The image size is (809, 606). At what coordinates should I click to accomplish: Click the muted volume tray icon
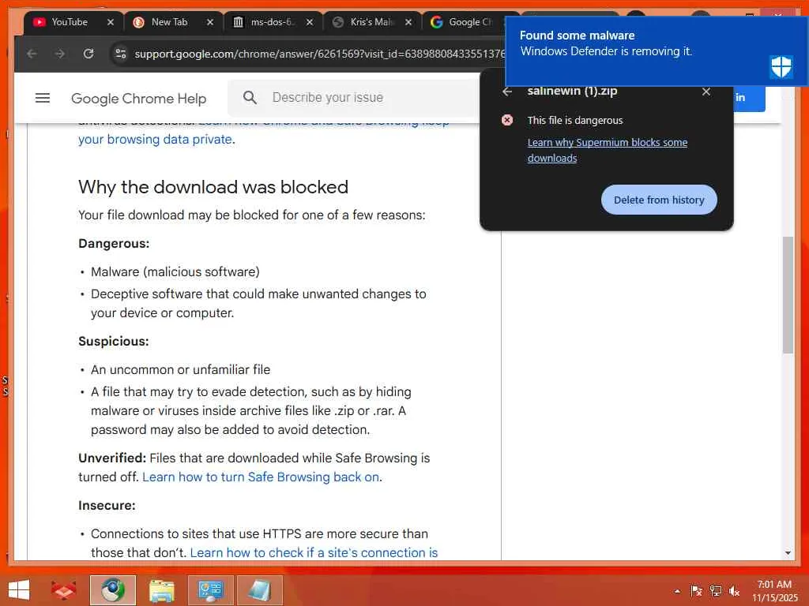[x=734, y=591]
